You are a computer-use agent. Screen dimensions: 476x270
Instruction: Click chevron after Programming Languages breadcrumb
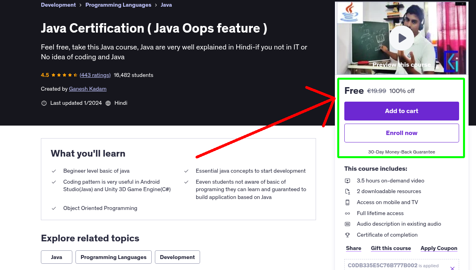click(x=156, y=5)
